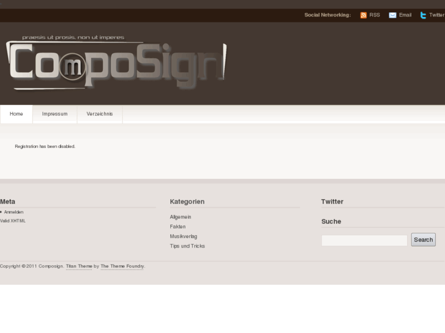This screenshot has width=445, height=333.
Task: Focus the Suche search input field
Action: click(x=364, y=240)
